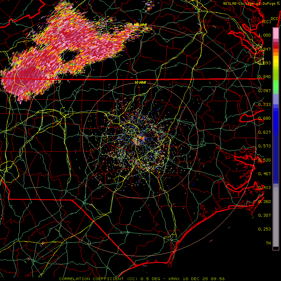Select the 0.307 legend value
The height and width of the screenshot is (281, 281).
pos(264,215)
